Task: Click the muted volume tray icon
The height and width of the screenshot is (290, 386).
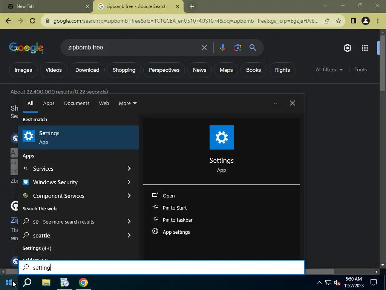Action: click(x=337, y=282)
